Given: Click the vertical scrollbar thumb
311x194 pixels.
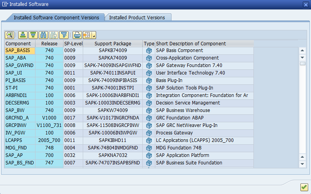Looking at the screenshot, I should pos(302,63).
